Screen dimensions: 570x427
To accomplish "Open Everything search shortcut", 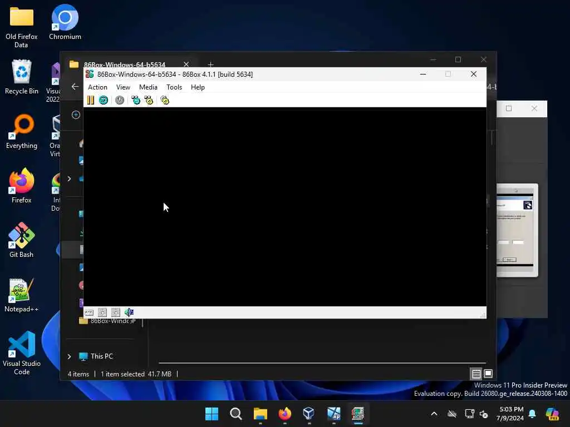I will [22, 131].
